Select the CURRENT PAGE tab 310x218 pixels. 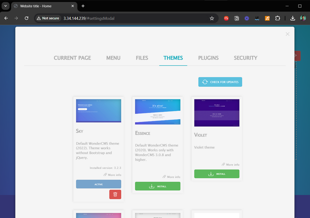click(72, 58)
